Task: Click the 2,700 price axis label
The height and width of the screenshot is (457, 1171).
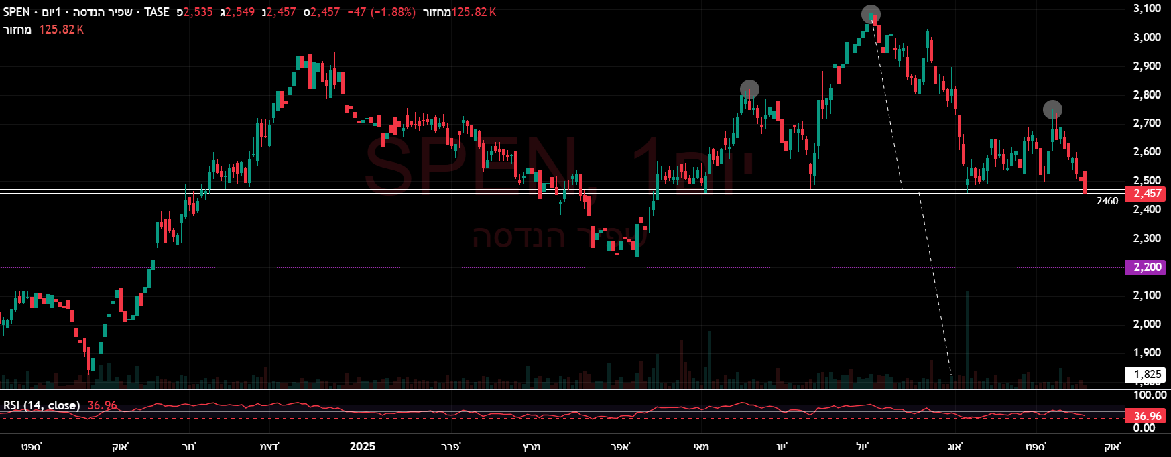Action: click(1147, 123)
